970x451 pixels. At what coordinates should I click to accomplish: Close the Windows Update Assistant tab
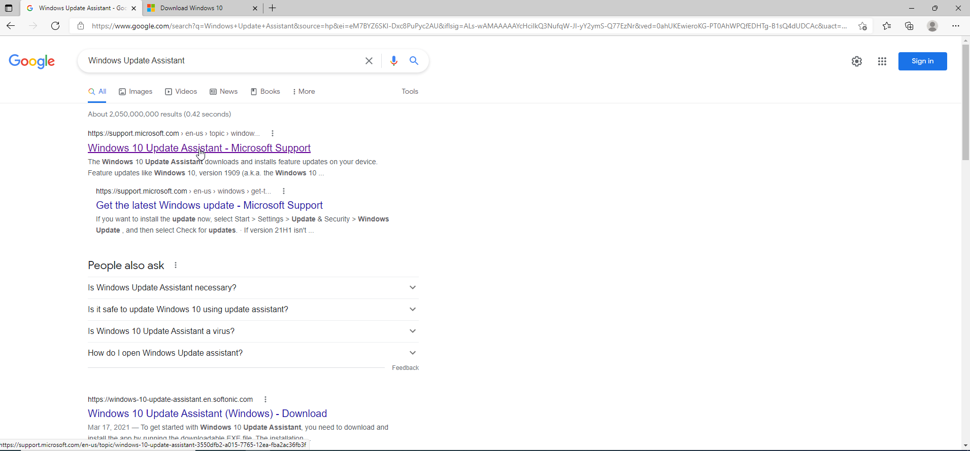133,8
